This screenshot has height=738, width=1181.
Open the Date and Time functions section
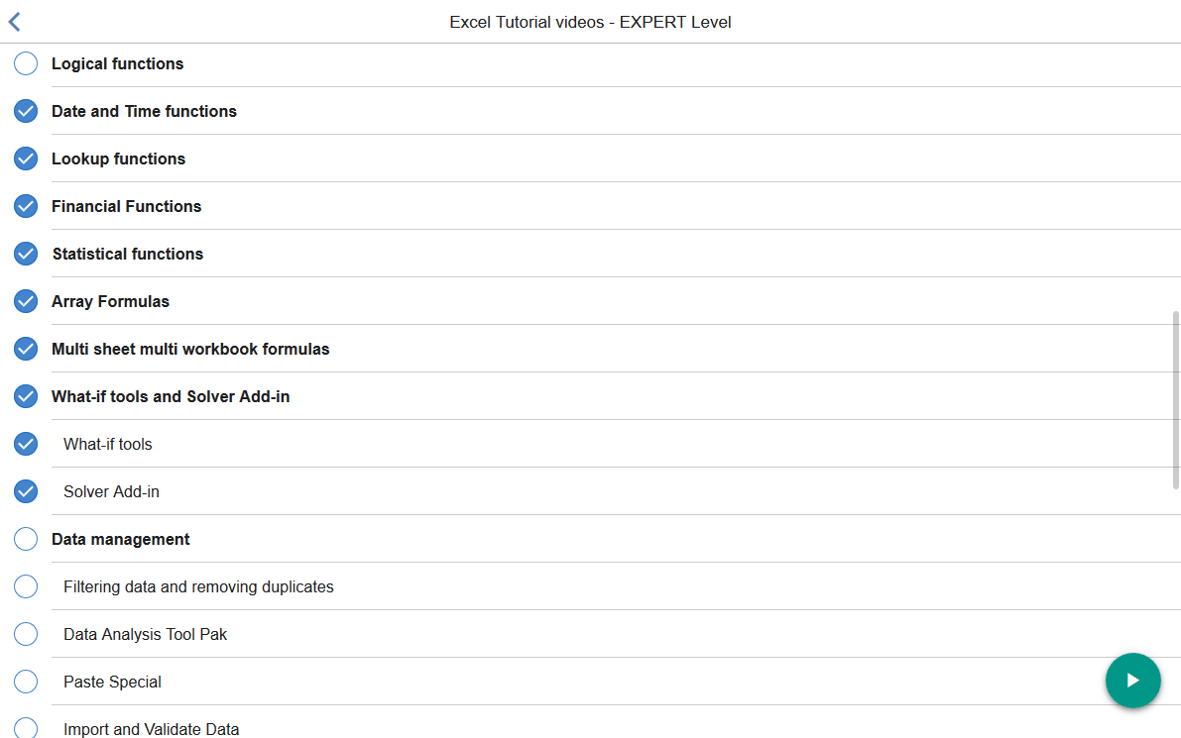pos(144,111)
